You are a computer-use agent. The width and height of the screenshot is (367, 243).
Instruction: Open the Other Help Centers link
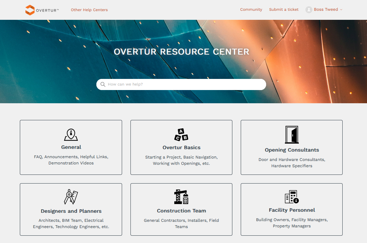coord(89,10)
